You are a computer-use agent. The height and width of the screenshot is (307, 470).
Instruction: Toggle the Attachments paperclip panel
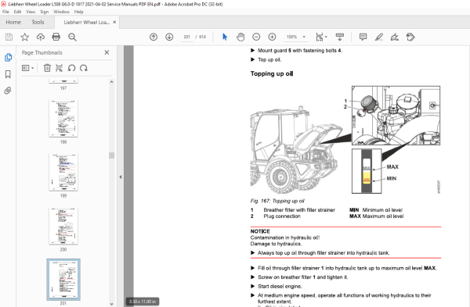[x=8, y=91]
